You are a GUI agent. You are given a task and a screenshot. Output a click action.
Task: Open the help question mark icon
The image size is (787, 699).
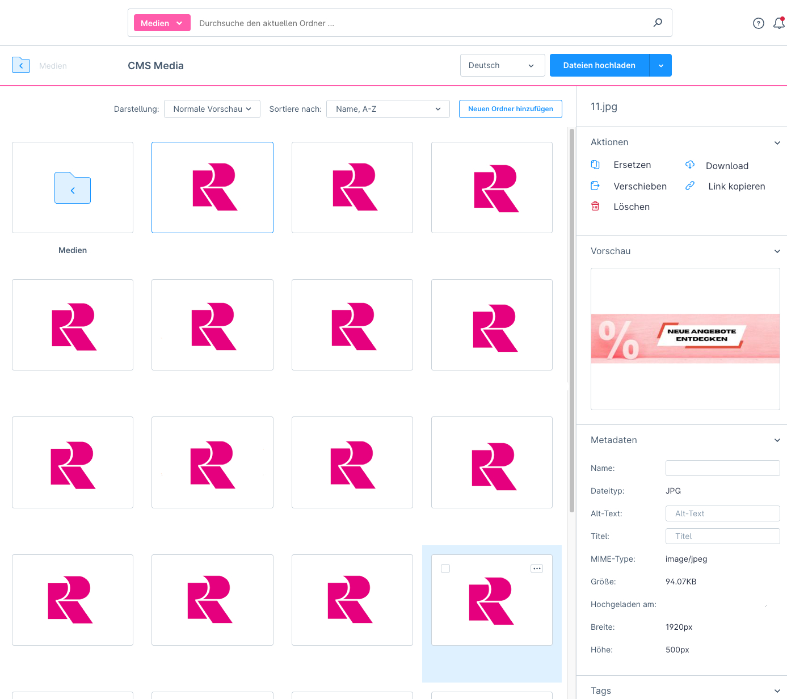[x=759, y=23]
